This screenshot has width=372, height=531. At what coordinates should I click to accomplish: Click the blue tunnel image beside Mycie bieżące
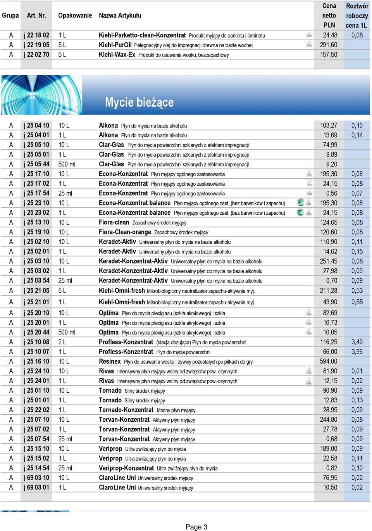(41, 95)
